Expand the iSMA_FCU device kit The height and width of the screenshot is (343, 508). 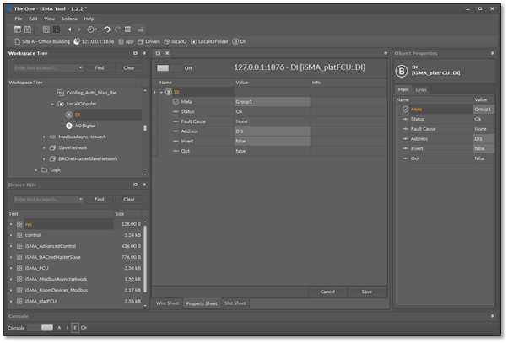point(11,267)
